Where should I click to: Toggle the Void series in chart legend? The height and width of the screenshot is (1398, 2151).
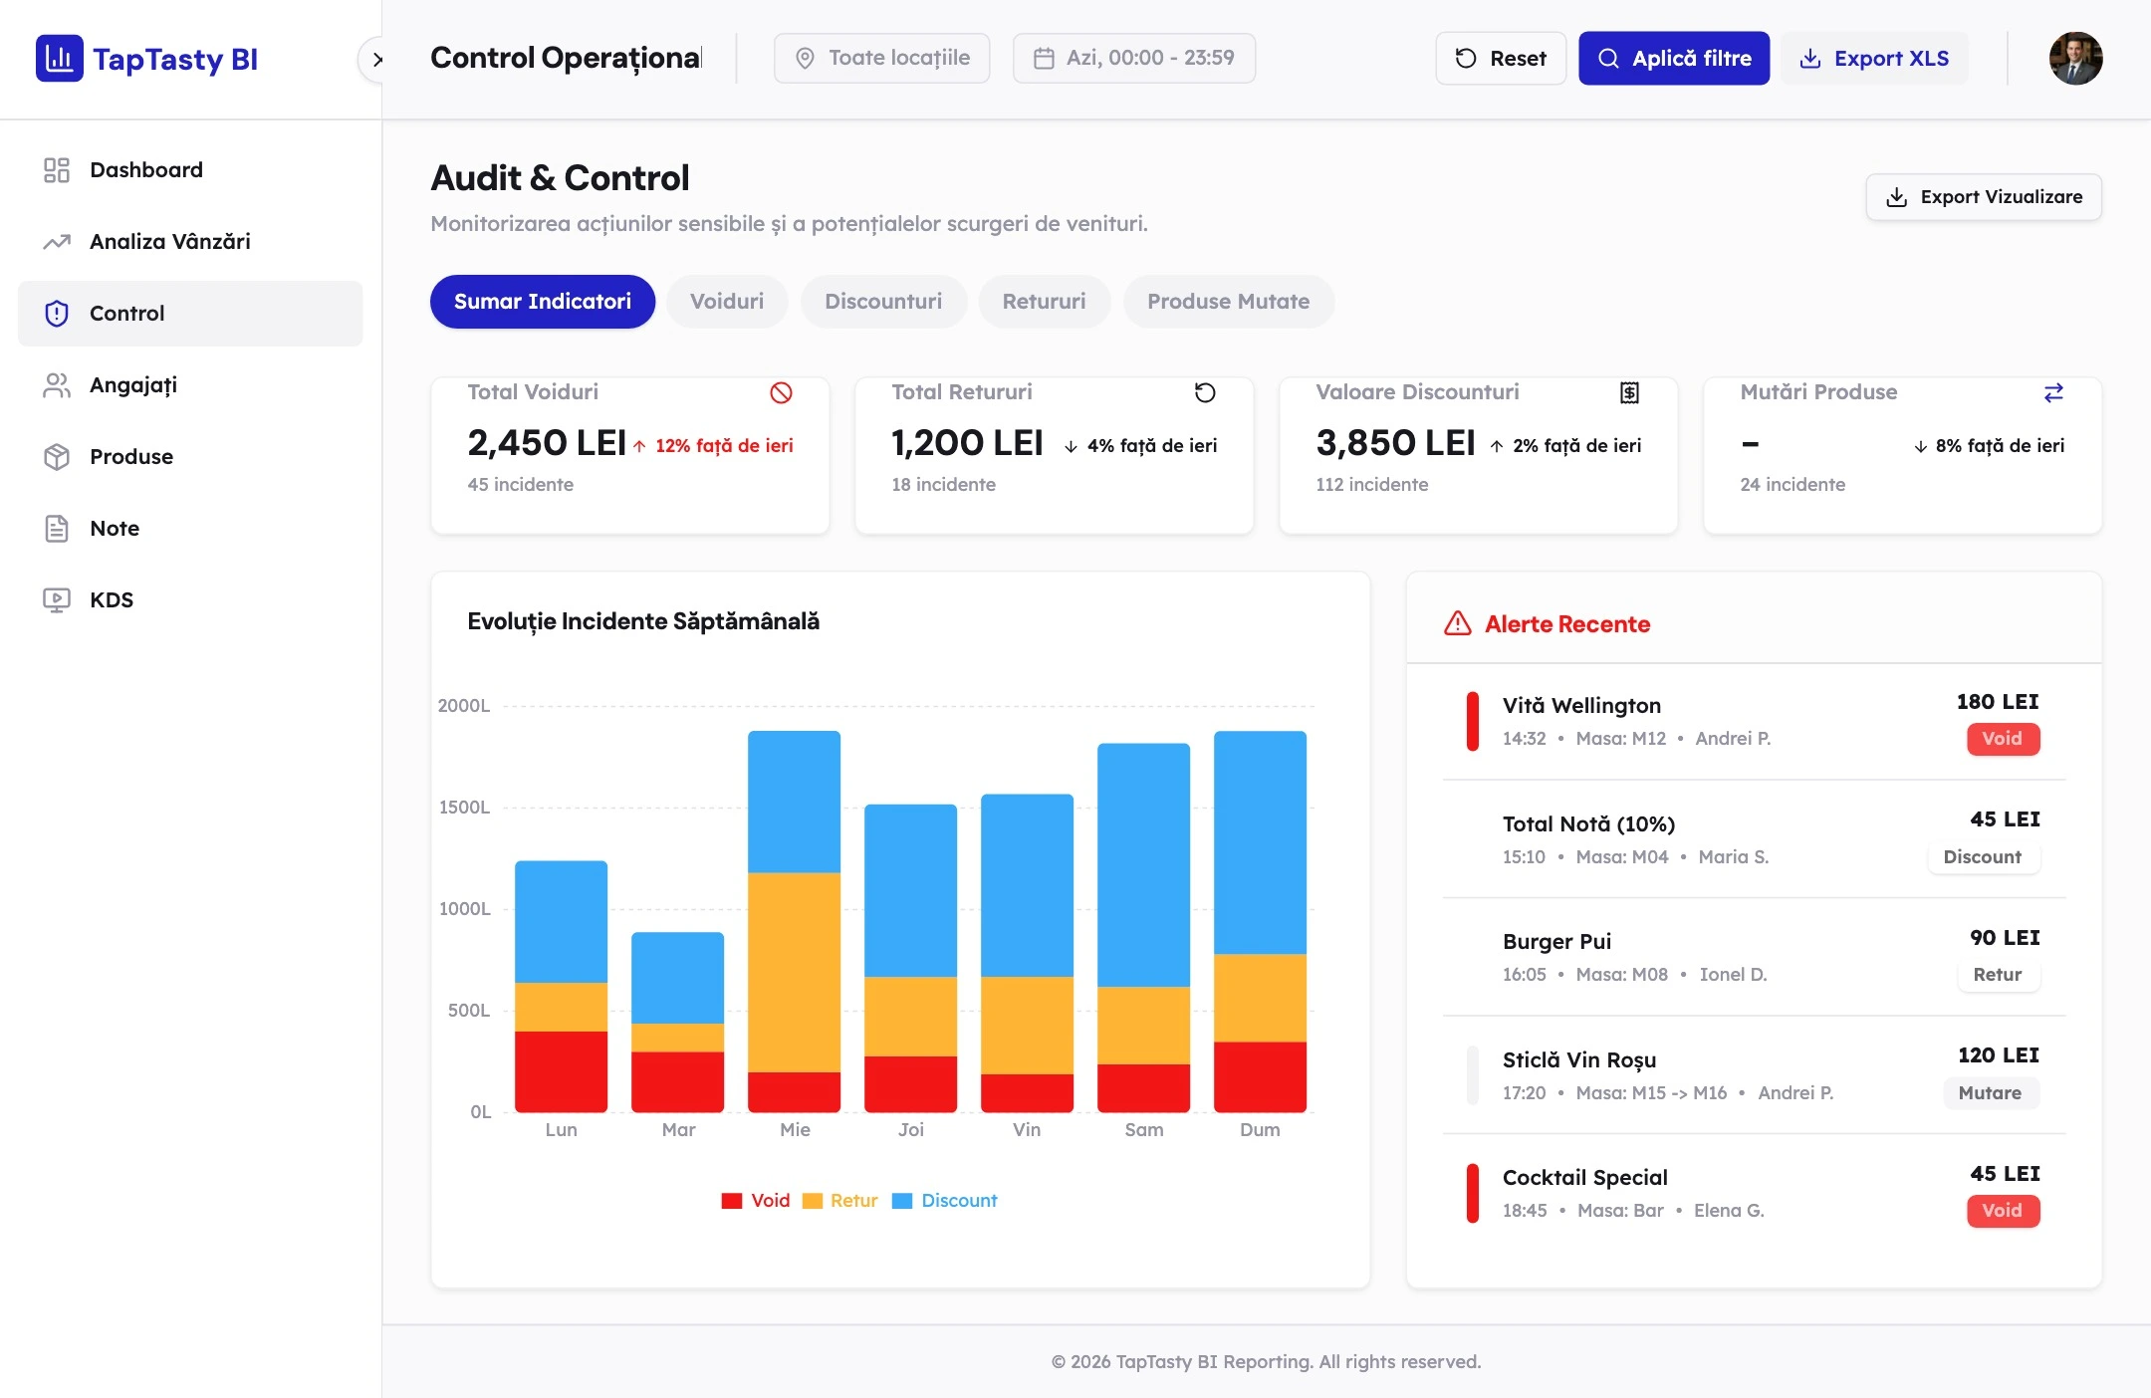click(x=756, y=1201)
